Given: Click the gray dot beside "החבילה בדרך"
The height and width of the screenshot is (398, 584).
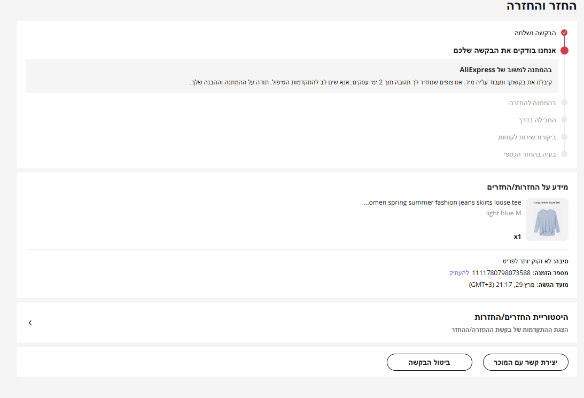Looking at the screenshot, I should click(x=564, y=120).
